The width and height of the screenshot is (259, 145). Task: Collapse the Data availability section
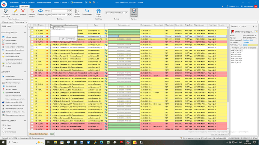25,120
